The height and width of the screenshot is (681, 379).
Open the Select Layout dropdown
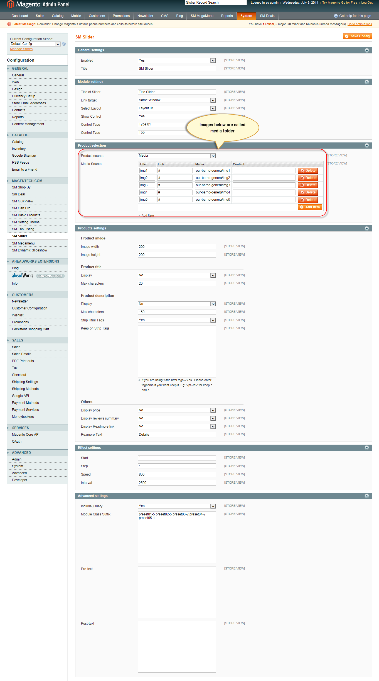point(177,108)
